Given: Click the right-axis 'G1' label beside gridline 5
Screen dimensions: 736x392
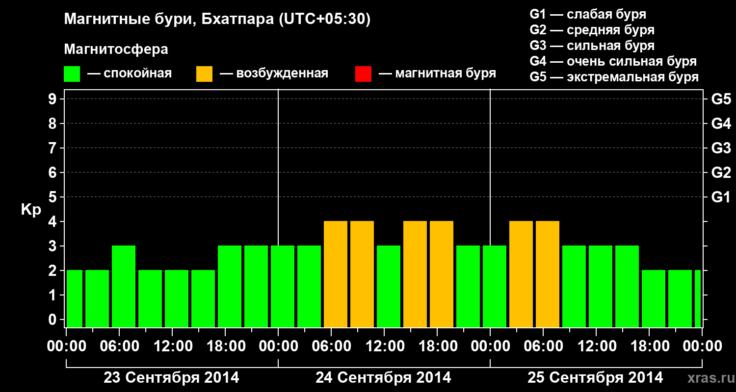Looking at the screenshot, I should pyautogui.click(x=721, y=197).
